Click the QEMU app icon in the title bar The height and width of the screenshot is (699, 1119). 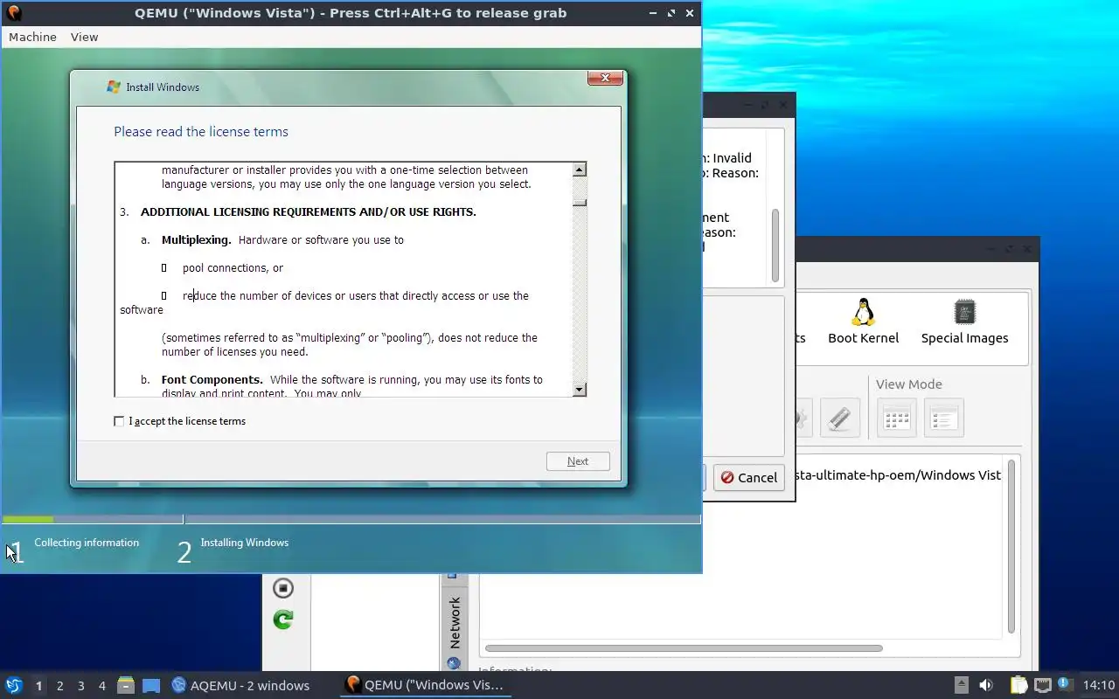13,12
